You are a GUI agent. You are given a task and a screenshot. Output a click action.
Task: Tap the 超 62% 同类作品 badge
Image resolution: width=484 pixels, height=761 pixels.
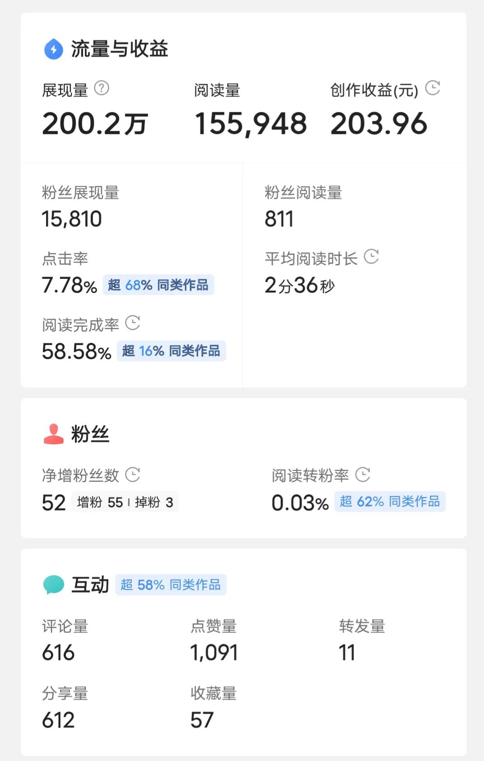[390, 502]
